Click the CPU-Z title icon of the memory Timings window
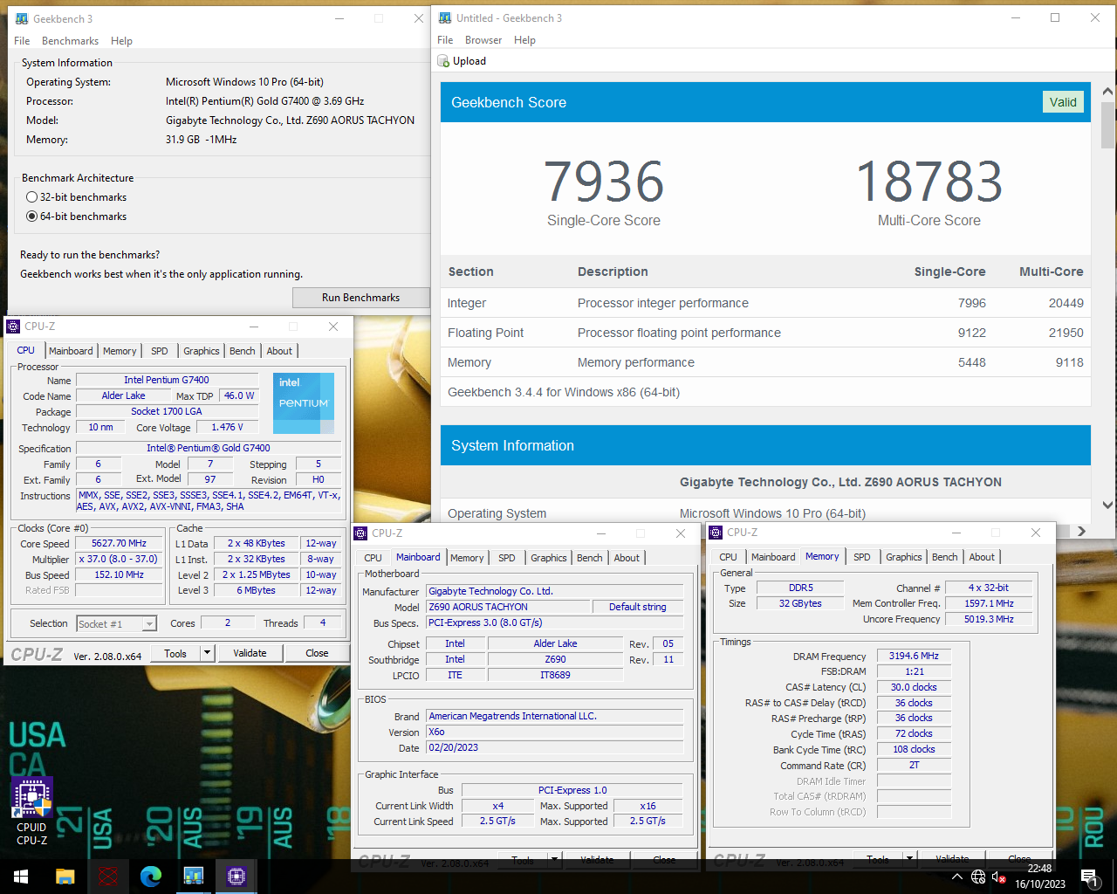1117x894 pixels. click(716, 533)
